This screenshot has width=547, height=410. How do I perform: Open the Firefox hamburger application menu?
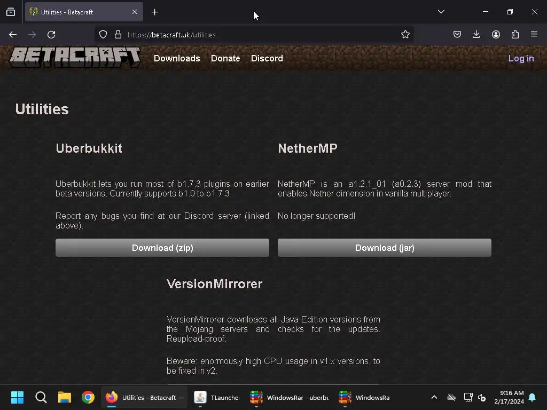point(534,34)
